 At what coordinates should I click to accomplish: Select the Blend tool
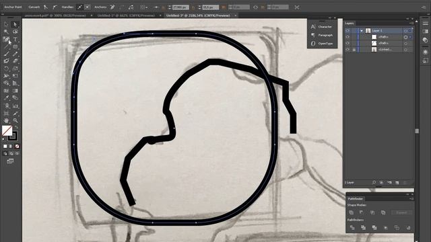tap(15, 98)
